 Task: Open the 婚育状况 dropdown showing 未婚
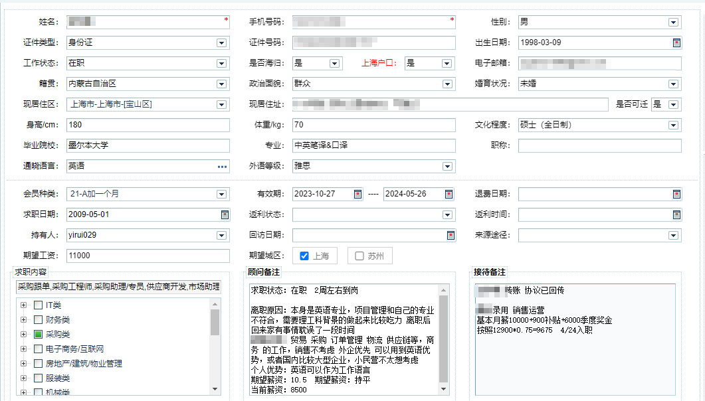tap(673, 84)
